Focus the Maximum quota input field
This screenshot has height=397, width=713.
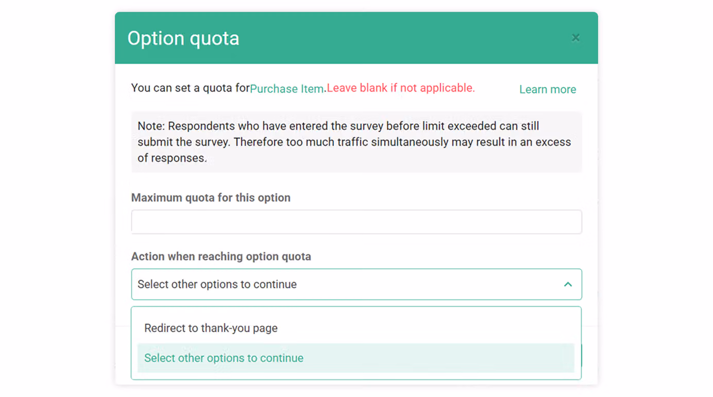tap(356, 222)
